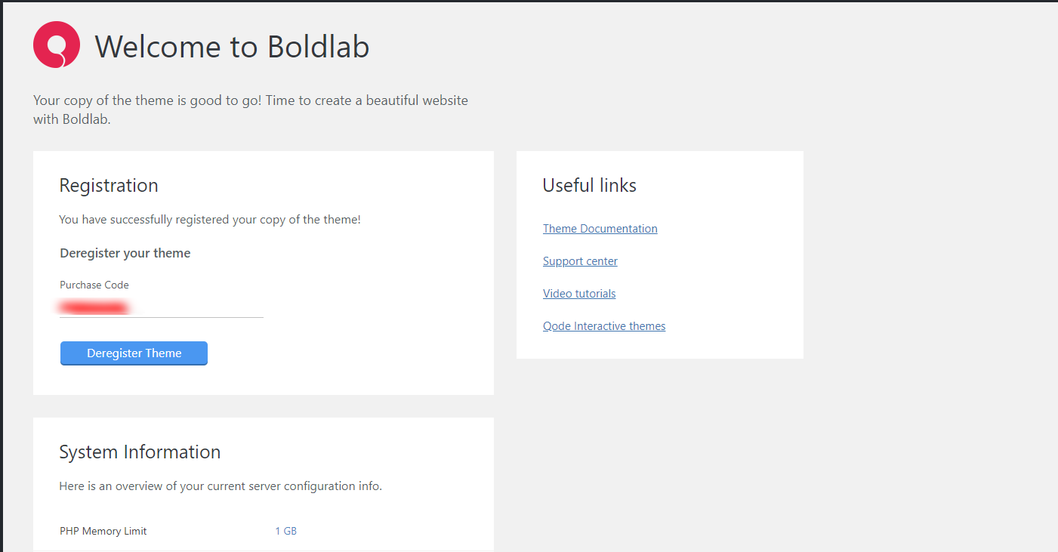Select the PHP Memory Limit label
The width and height of the screenshot is (1058, 552).
(x=103, y=531)
